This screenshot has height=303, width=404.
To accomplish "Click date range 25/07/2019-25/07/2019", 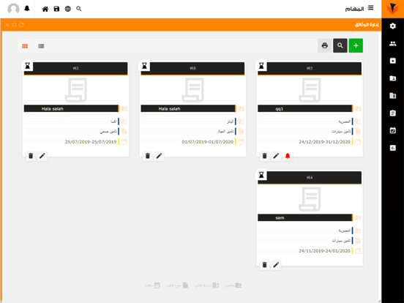I will tap(91, 142).
